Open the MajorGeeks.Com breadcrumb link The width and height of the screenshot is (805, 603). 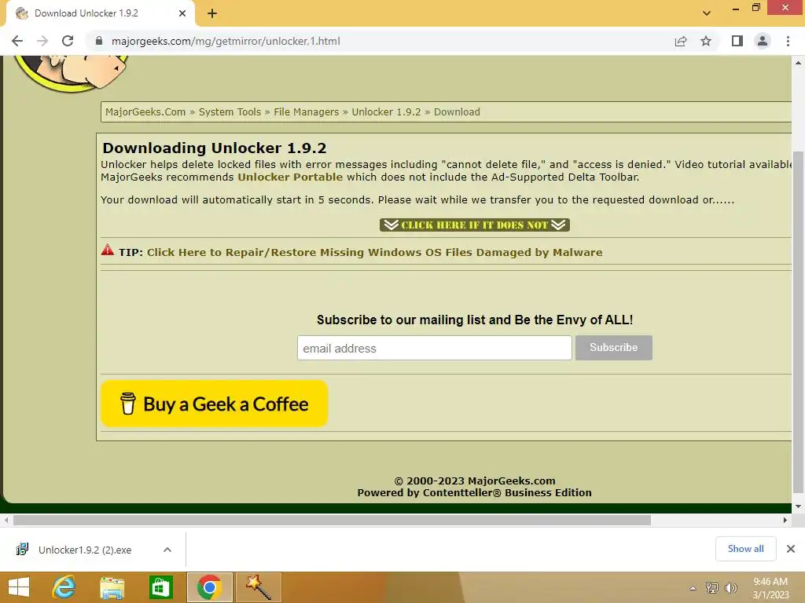pos(145,111)
